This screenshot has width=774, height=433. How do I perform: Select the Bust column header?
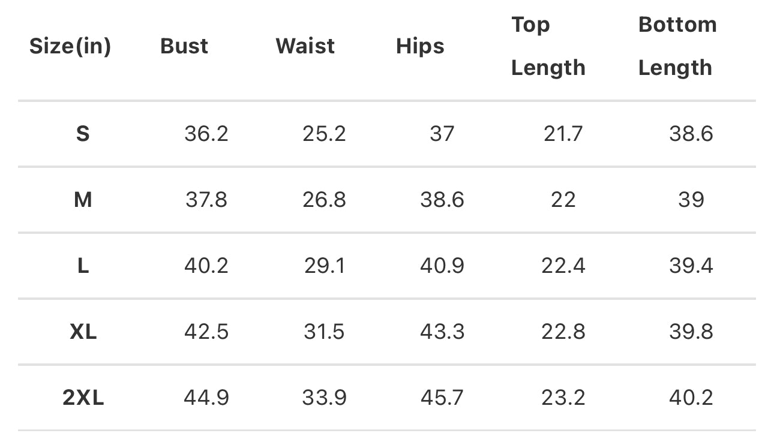(x=184, y=46)
